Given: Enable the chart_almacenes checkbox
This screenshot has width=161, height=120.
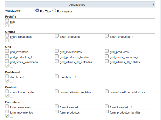Looking at the screenshot, I should (x=7, y=36).
